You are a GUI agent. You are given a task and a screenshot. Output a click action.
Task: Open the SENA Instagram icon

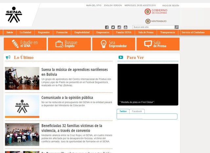(x=119, y=27)
